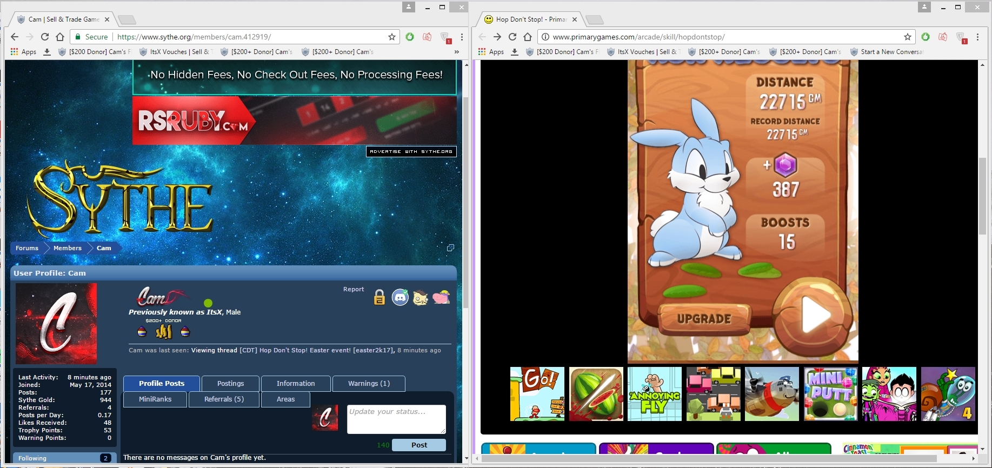Screen dimensions: 992x468
Task: Bookmark the Sythe page with star icon
Action: click(x=392, y=37)
